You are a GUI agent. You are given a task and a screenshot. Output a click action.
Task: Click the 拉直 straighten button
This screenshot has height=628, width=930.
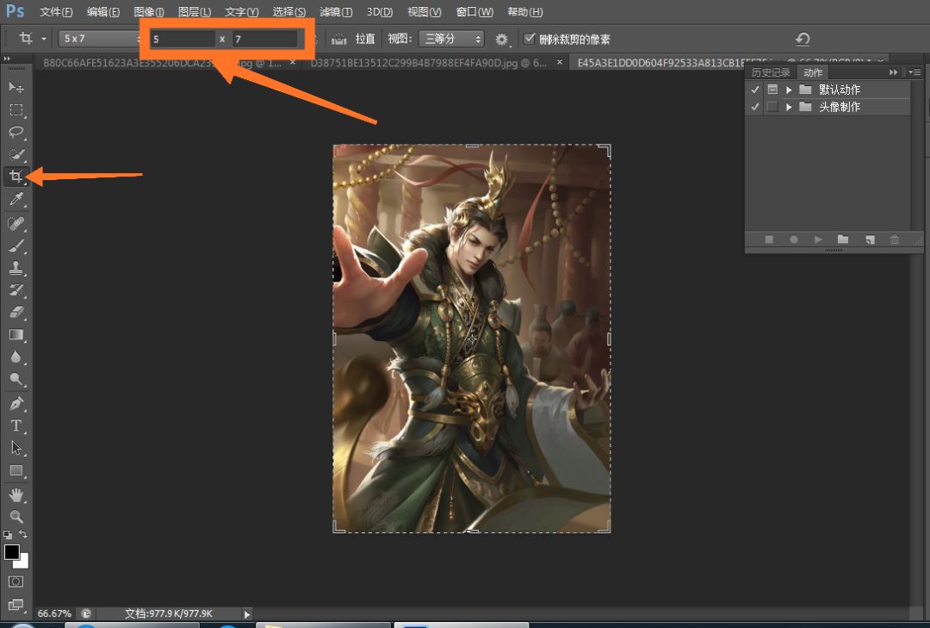[356, 39]
